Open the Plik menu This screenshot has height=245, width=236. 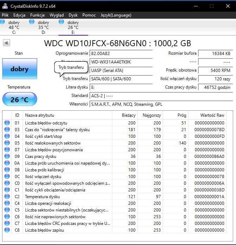coord(5,15)
